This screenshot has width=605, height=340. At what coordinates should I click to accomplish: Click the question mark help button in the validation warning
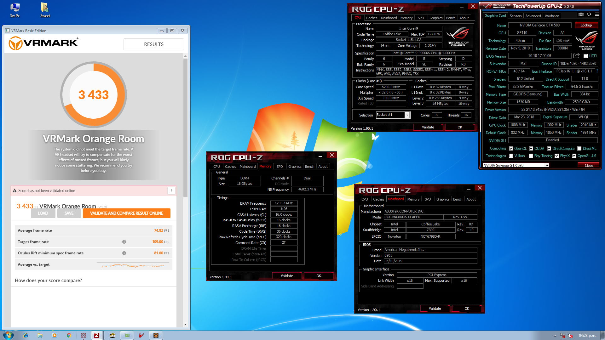tap(171, 190)
